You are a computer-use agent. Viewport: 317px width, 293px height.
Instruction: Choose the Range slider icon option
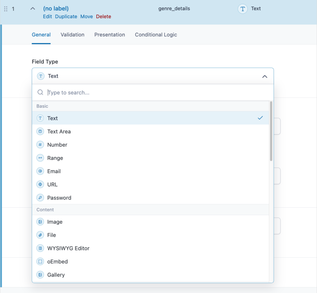pos(40,158)
